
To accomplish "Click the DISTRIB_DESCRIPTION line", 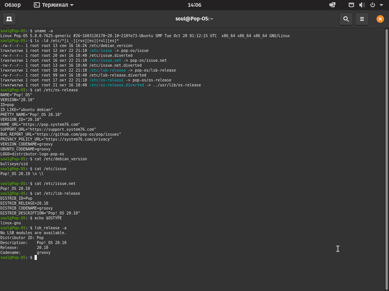I will tap(40, 213).
